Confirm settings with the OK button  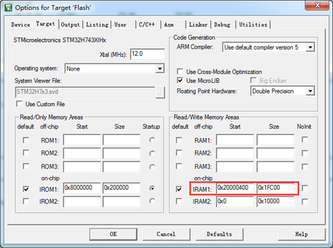pos(114,234)
